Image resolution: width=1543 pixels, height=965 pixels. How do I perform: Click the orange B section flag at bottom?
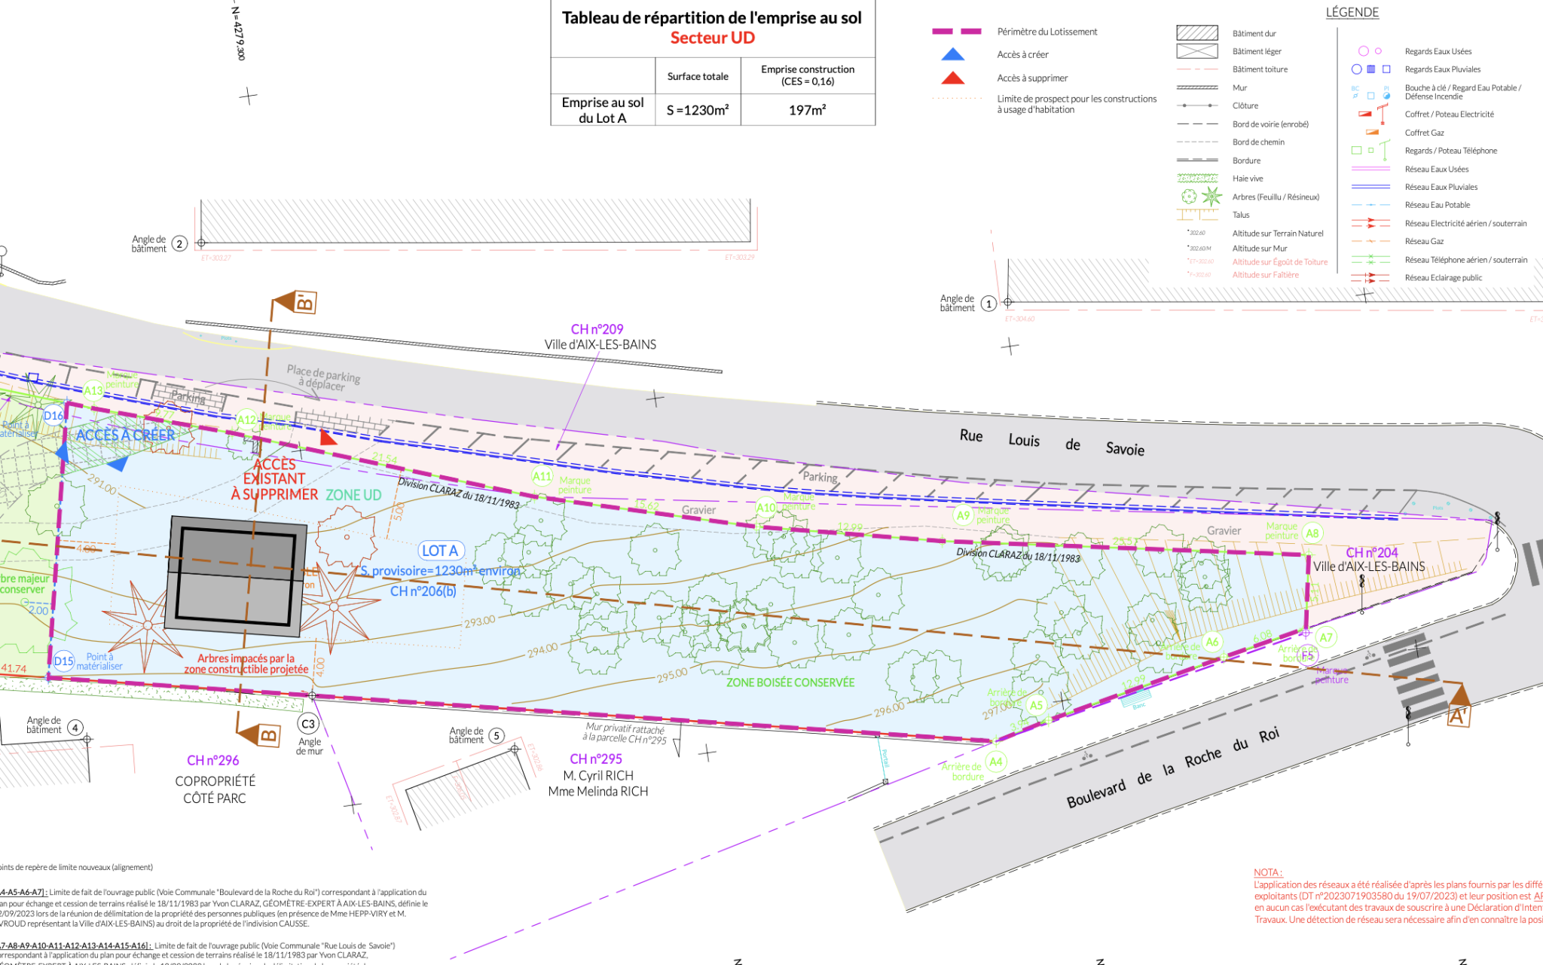[x=261, y=734]
